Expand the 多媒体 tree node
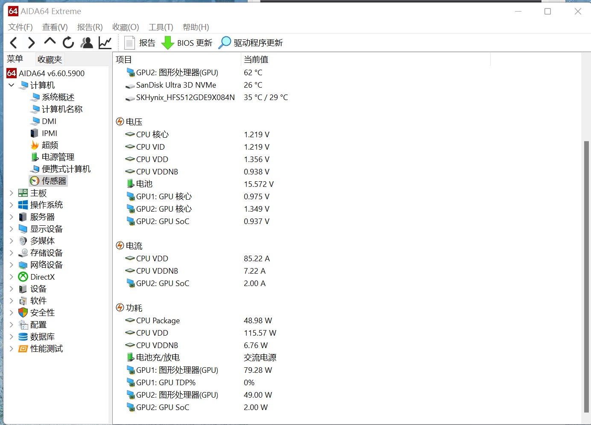The width and height of the screenshot is (591, 425). pos(12,241)
